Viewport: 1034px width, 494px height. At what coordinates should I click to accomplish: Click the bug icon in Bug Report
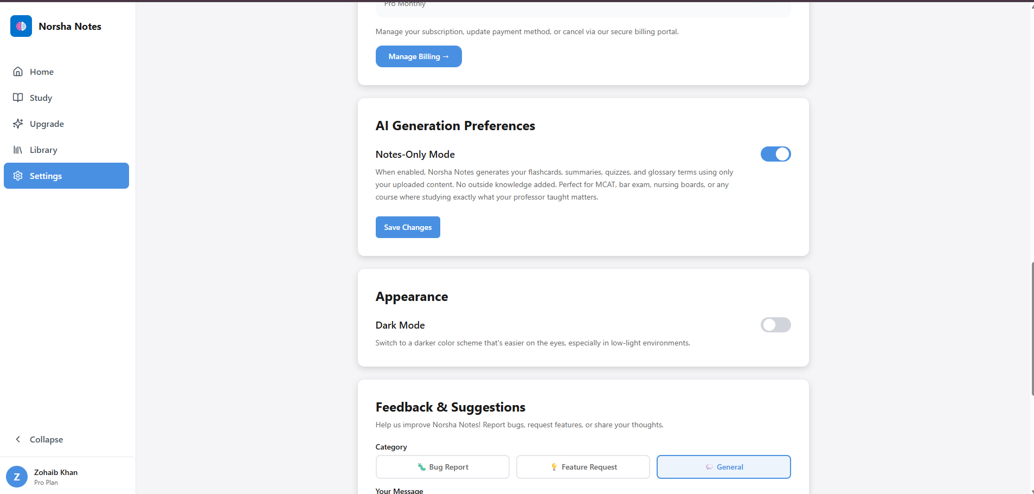(x=421, y=467)
